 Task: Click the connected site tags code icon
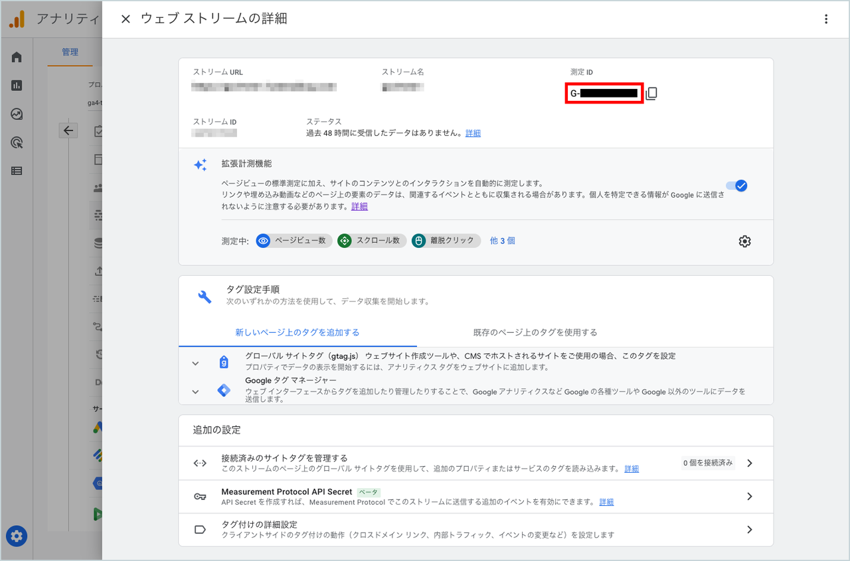click(x=200, y=464)
